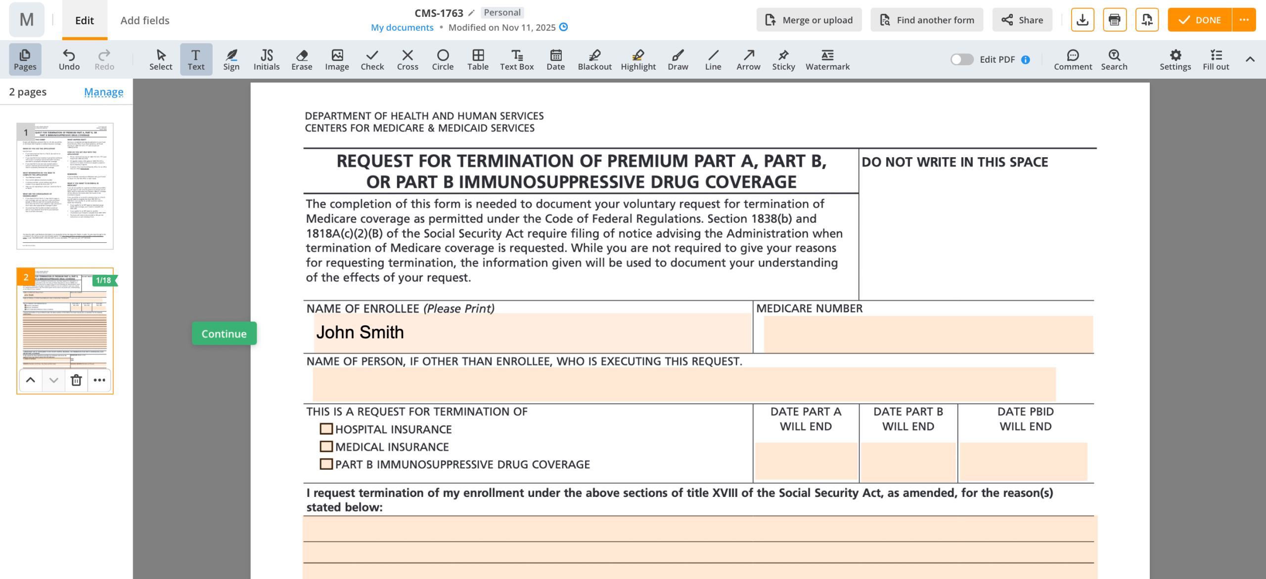Toggle the Edit PDF switch
1266x579 pixels.
coord(961,59)
